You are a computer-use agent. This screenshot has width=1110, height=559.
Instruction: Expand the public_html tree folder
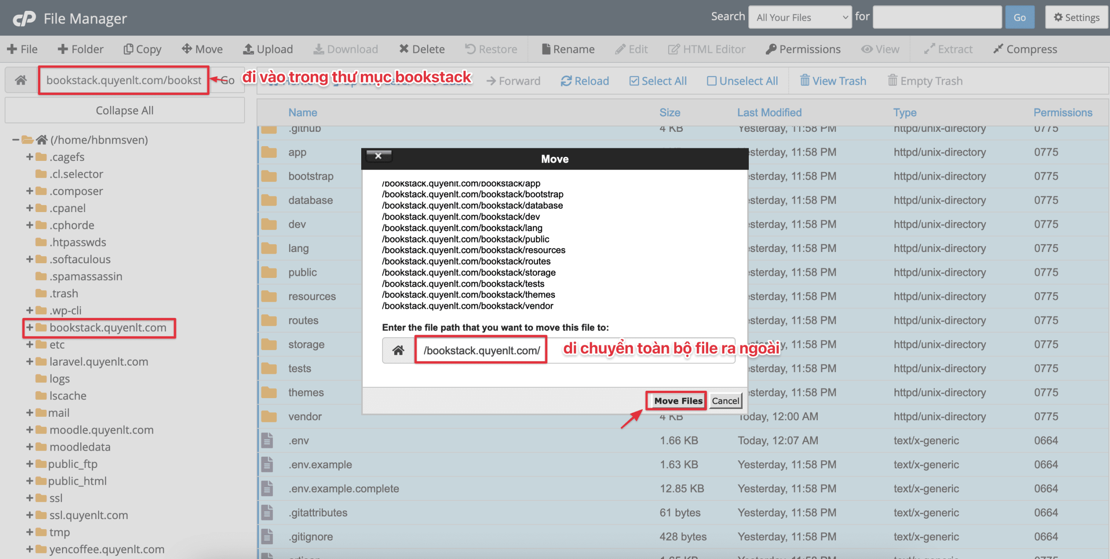29,481
